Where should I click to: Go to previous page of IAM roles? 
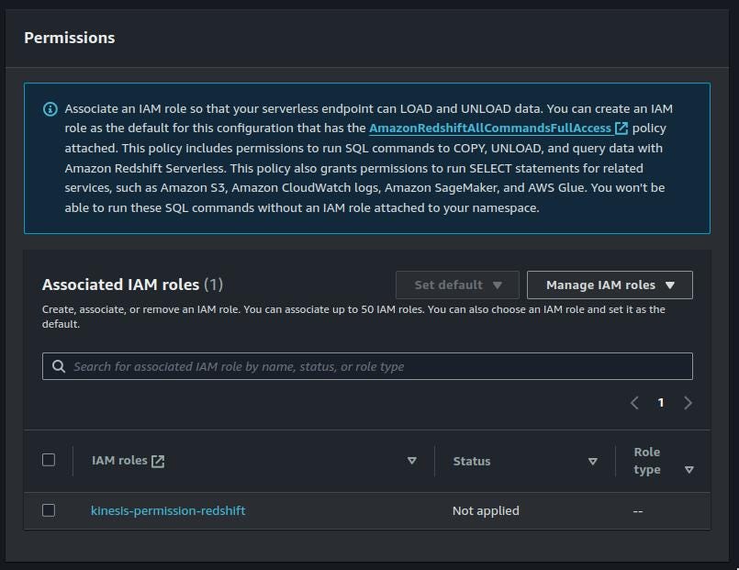[634, 403]
